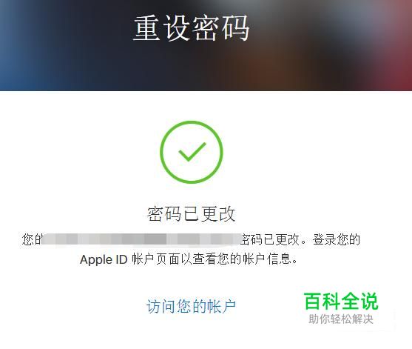Click the 说 character in the watermark
Viewport: 412px width, 349px height.
[x=369, y=301]
